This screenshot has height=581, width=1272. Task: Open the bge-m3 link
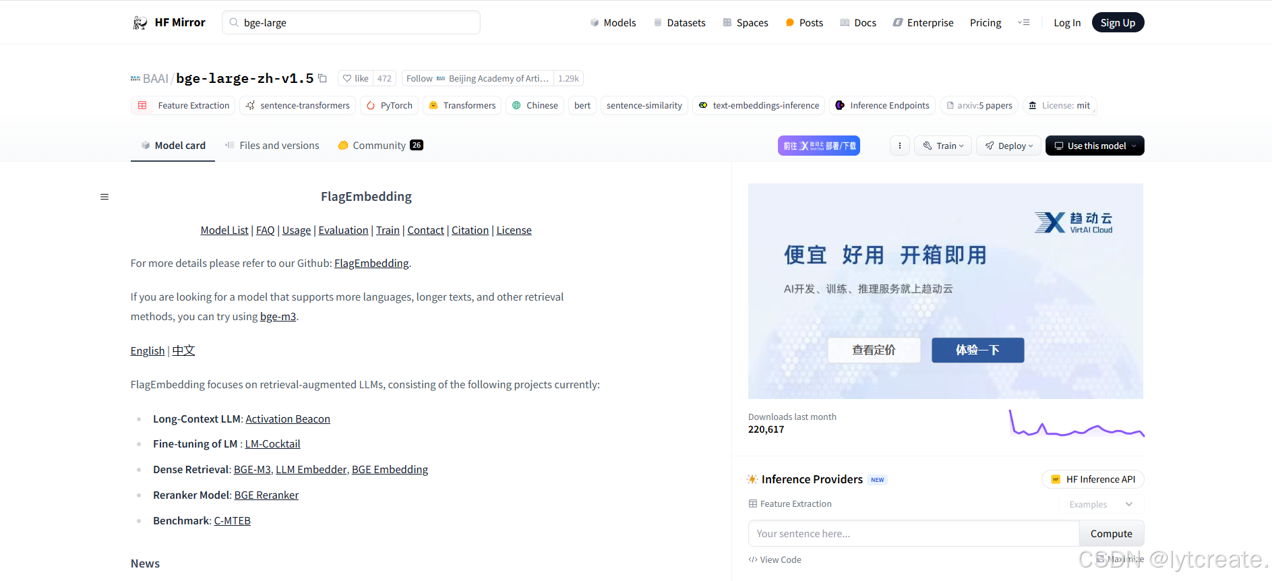(278, 317)
